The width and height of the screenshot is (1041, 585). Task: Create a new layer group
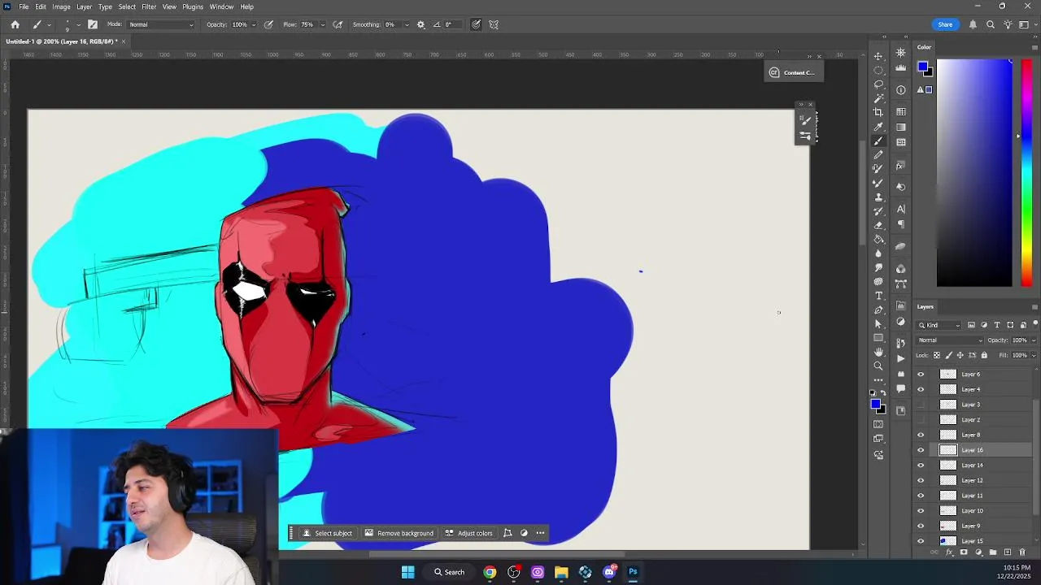(x=993, y=552)
